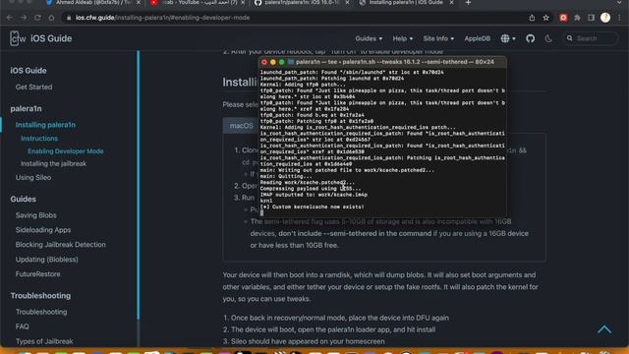This screenshot has width=629, height=354.
Task: Open the Get Started sidebar link
Action: tap(33, 87)
